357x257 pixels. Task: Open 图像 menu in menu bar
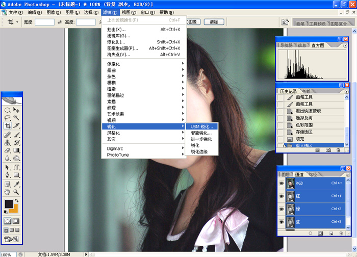[54, 12]
